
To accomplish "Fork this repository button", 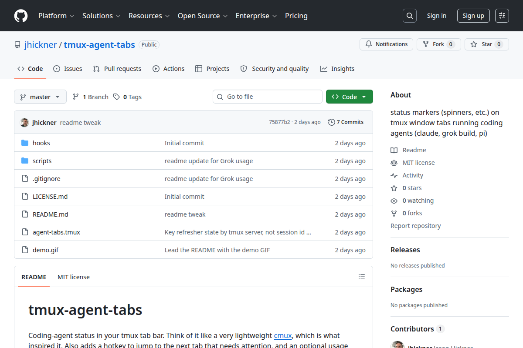I will [438, 44].
